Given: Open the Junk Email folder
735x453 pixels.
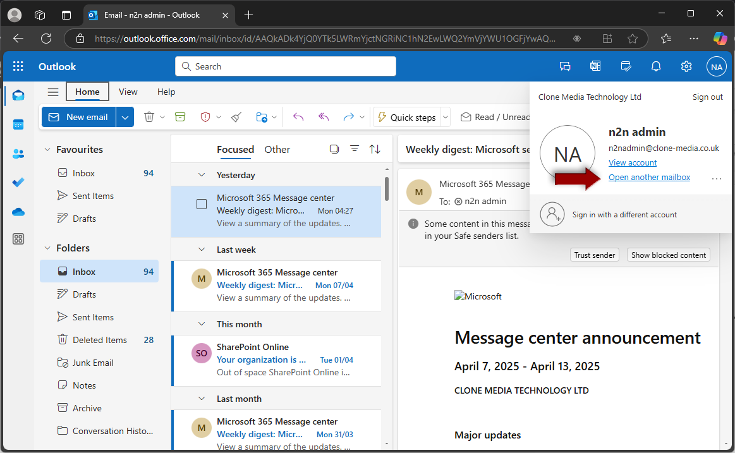Looking at the screenshot, I should point(99,363).
